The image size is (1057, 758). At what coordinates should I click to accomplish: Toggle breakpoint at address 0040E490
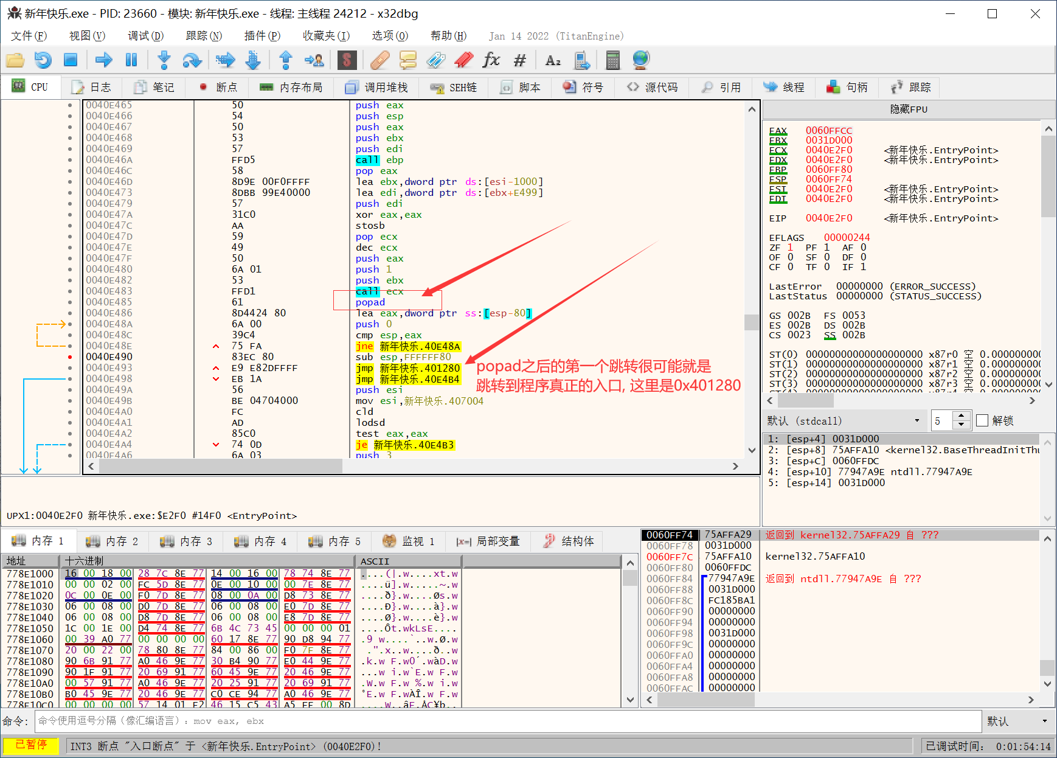(70, 357)
